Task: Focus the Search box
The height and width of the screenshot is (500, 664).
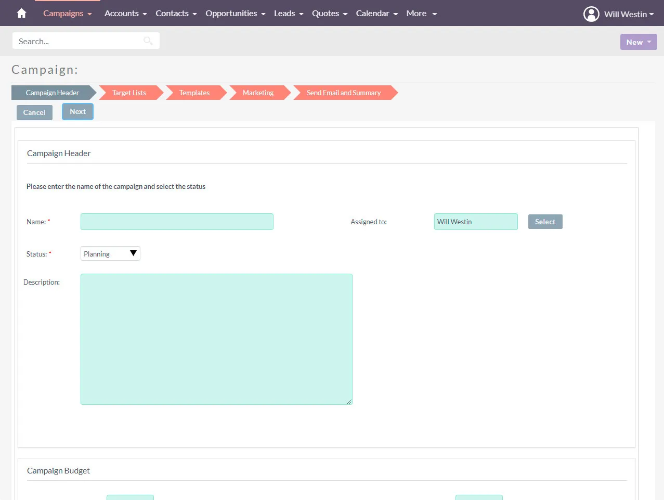Action: 86,41
